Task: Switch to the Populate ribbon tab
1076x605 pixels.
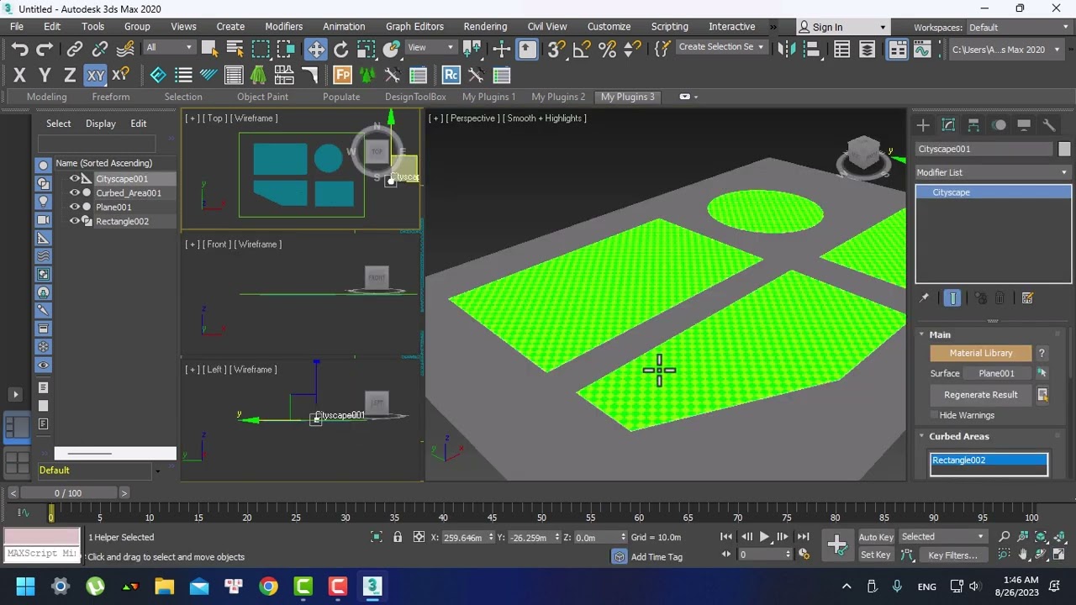Action: tap(341, 97)
